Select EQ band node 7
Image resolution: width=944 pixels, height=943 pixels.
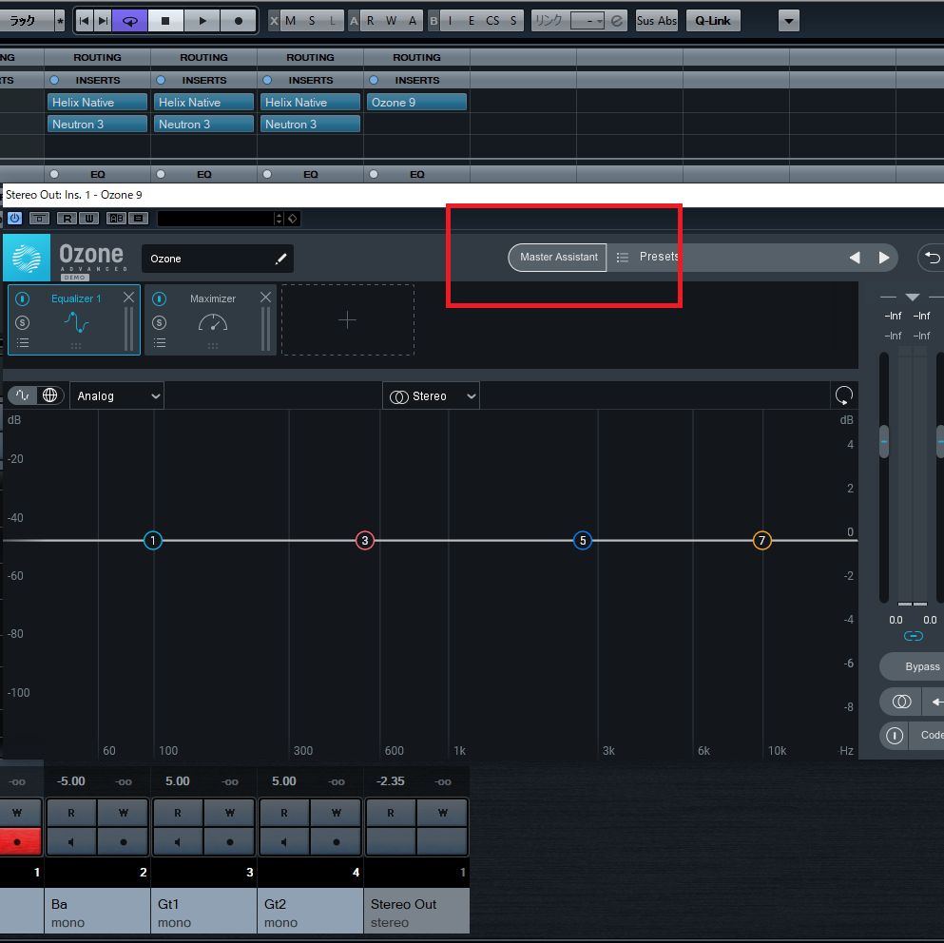coord(762,540)
